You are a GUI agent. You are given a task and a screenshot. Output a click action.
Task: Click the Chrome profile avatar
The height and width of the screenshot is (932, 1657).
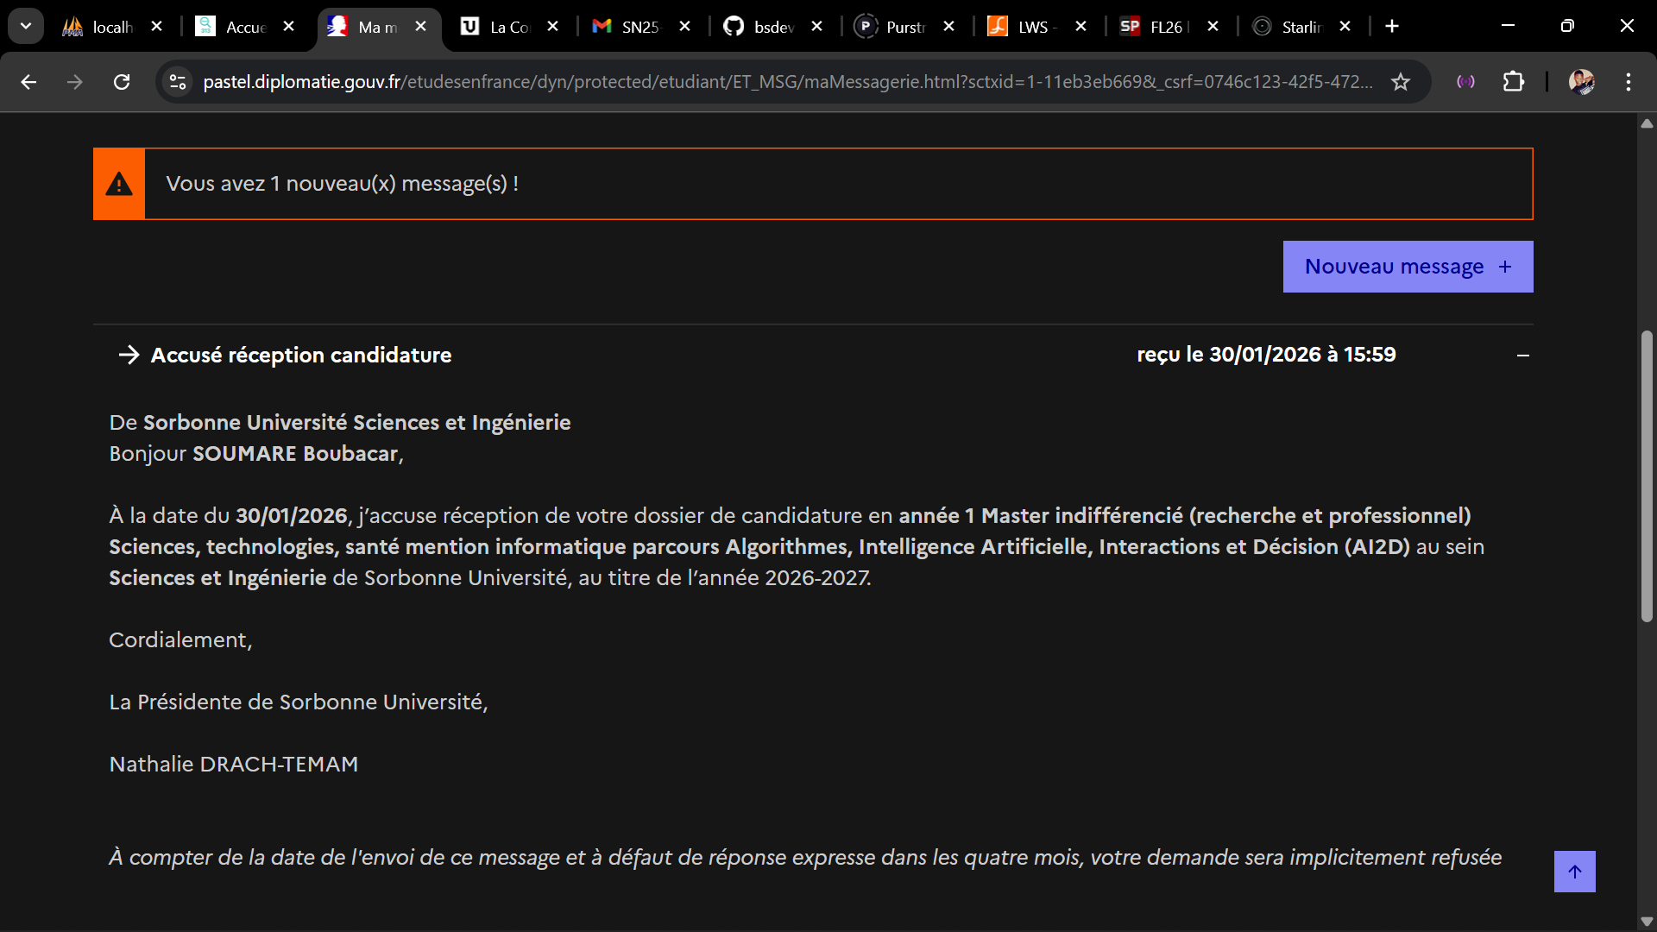(1581, 82)
